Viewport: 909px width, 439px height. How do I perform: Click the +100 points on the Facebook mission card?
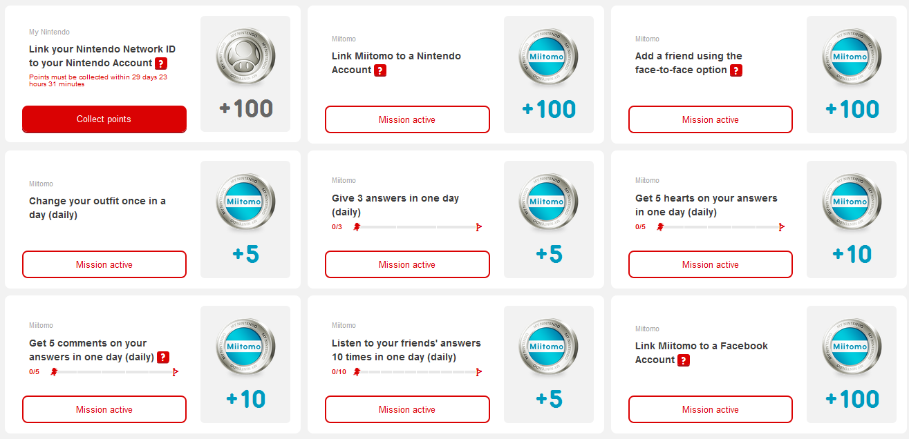point(852,399)
